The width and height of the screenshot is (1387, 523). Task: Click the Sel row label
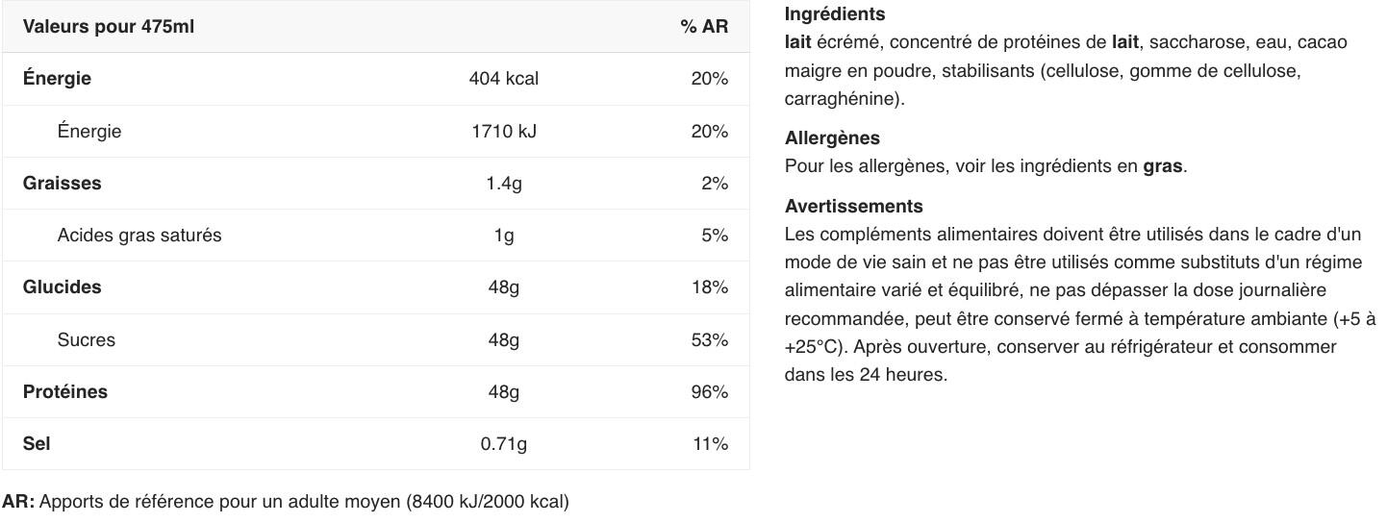tap(37, 443)
